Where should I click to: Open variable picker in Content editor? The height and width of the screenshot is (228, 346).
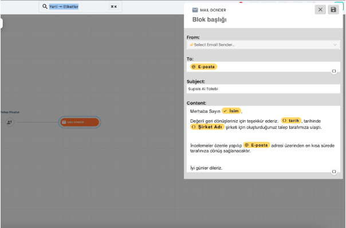pyautogui.click(x=334, y=171)
